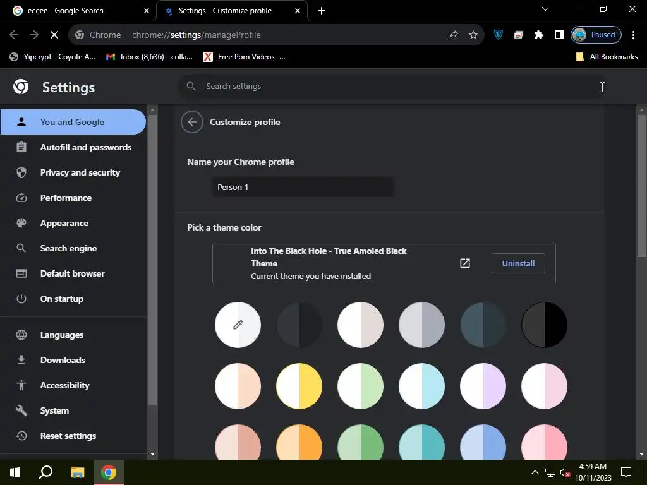Open the Extensions puzzle piece menu
This screenshot has height=485, width=647.
539,35
